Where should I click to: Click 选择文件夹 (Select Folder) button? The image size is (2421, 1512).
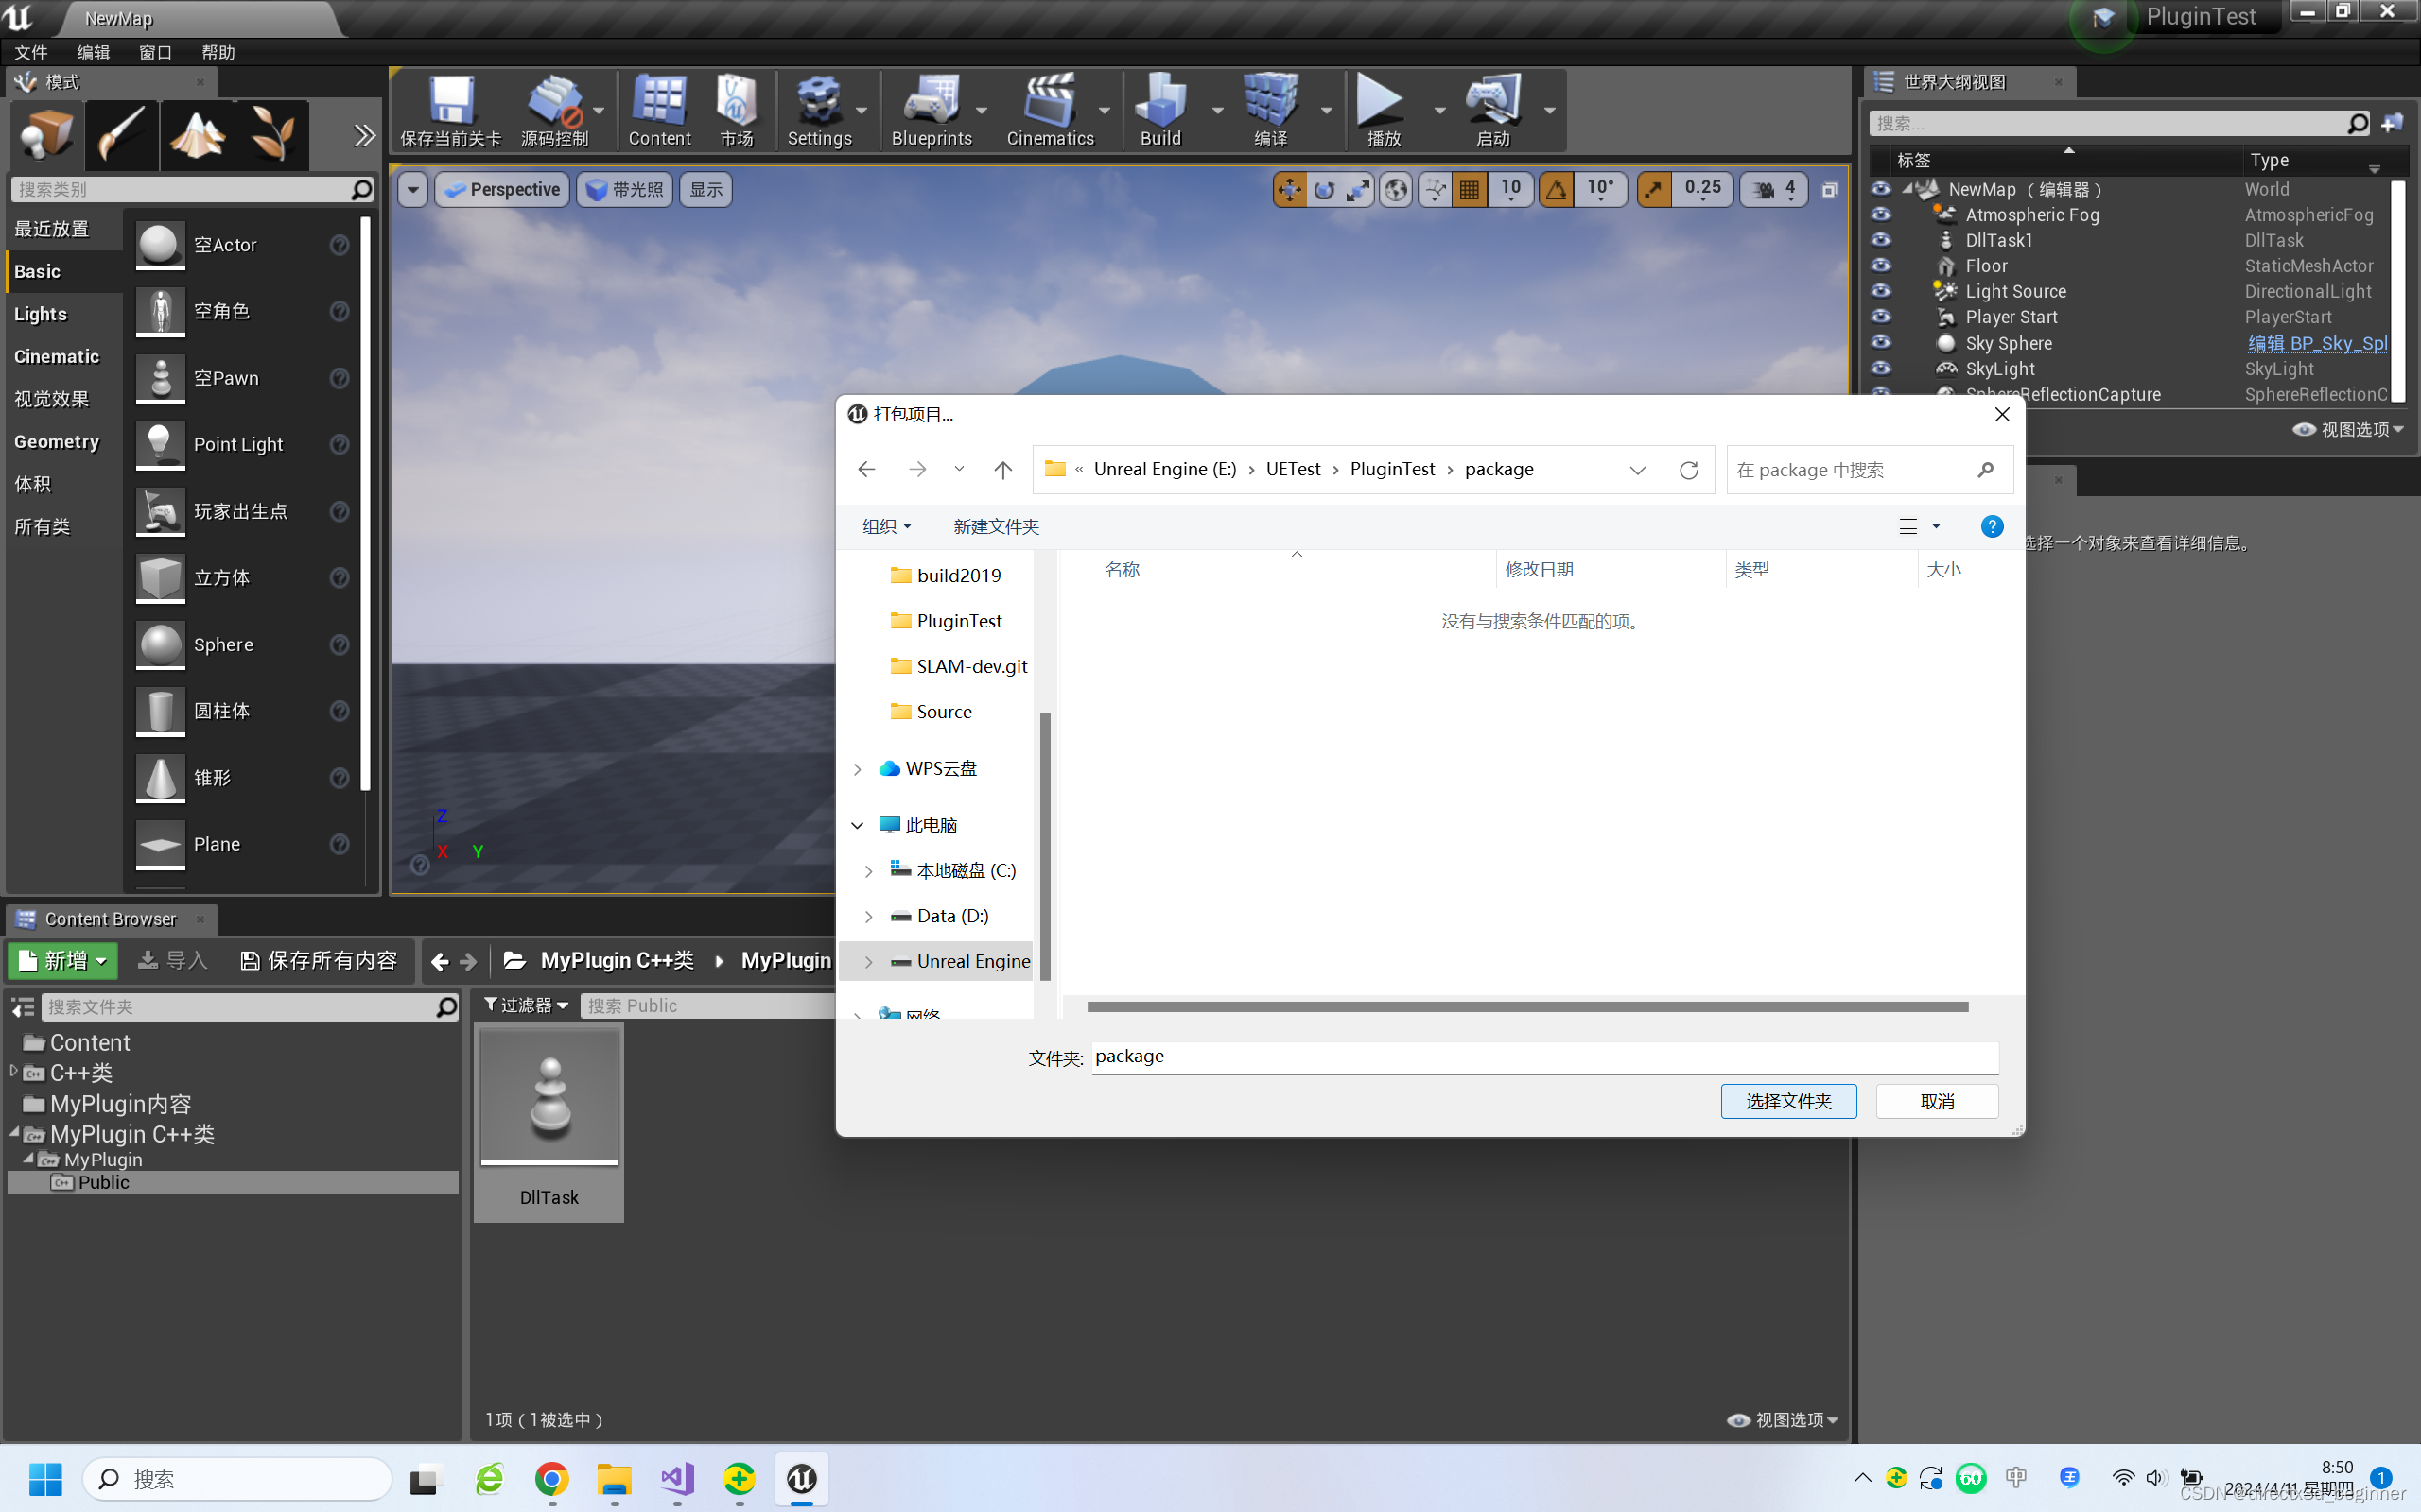(1786, 1099)
